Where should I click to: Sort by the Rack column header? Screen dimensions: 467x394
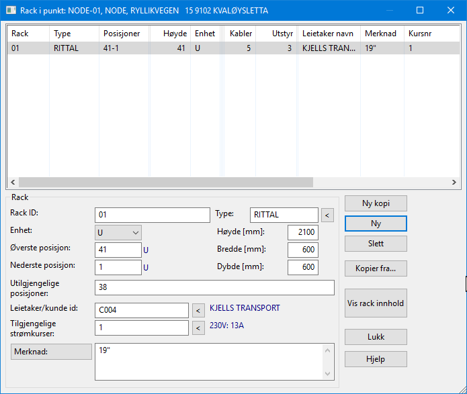click(28, 34)
